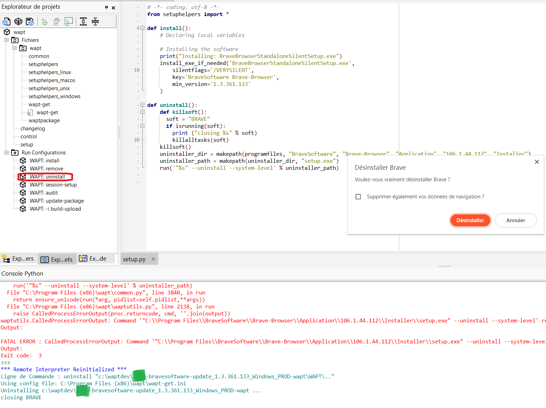Fold the 'if isrunning(soft)' block

click(142, 126)
